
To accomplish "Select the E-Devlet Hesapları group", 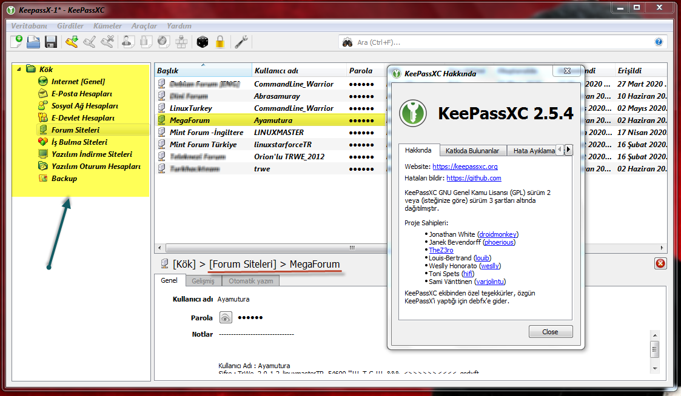I will tap(83, 118).
